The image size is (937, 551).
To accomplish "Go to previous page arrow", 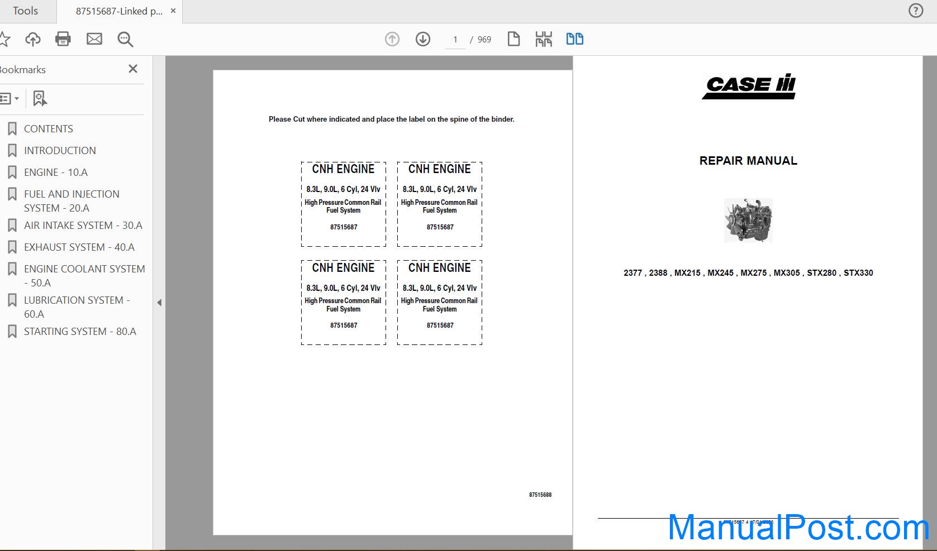I will pyautogui.click(x=392, y=39).
